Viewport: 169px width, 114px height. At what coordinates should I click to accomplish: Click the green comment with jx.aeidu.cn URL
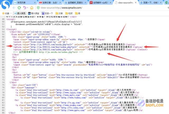(48, 52)
